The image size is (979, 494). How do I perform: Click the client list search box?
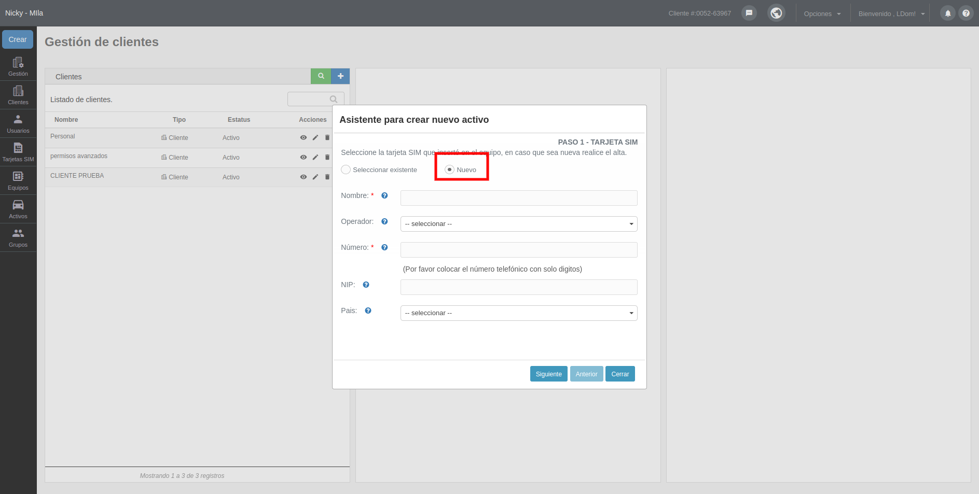tap(315, 99)
